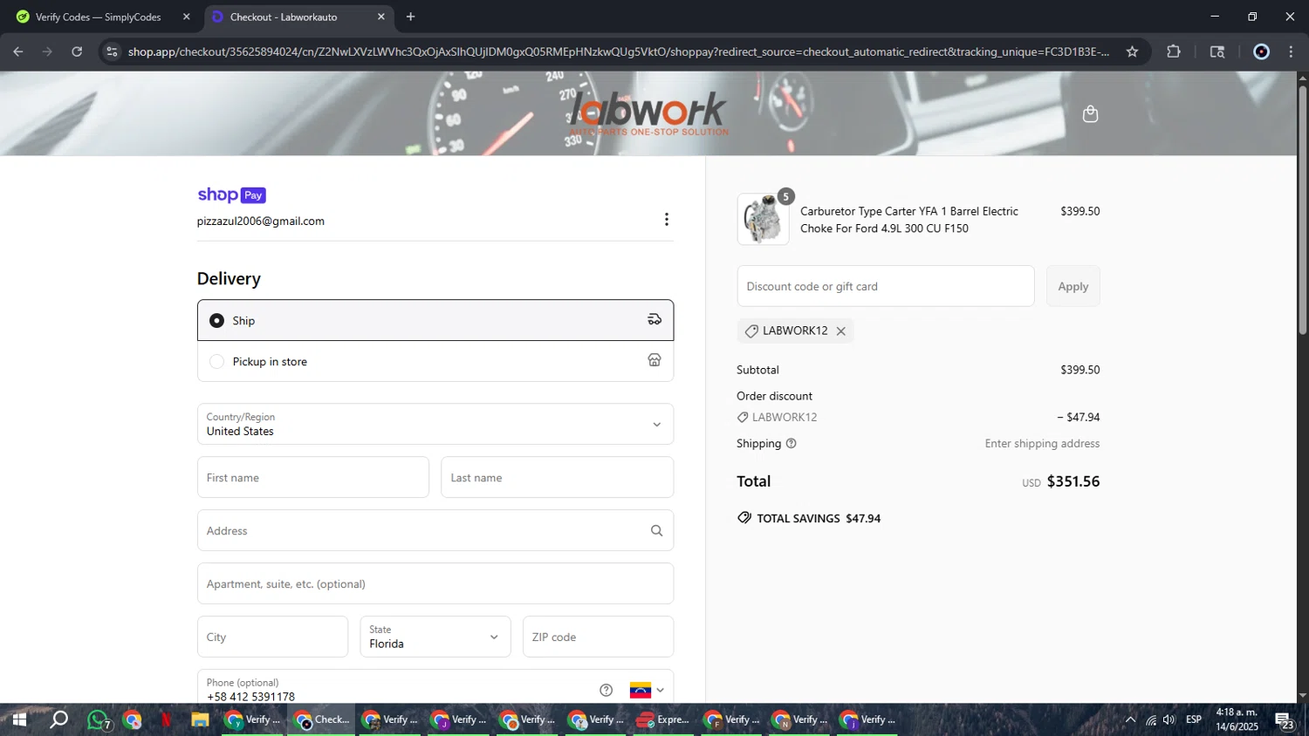1309x736 pixels.
Task: Open the State dropdown showing Florida
Action: (435, 637)
